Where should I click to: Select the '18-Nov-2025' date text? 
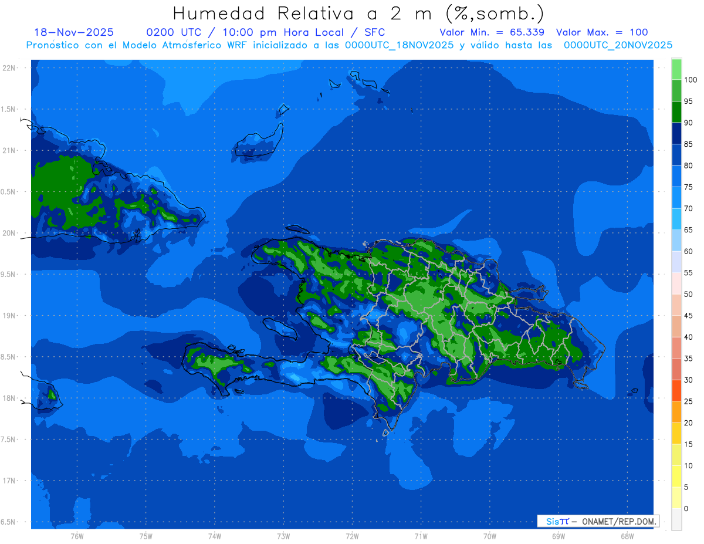pyautogui.click(x=74, y=32)
